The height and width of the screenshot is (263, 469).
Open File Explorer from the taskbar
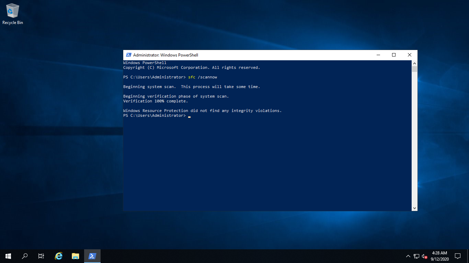(x=76, y=256)
